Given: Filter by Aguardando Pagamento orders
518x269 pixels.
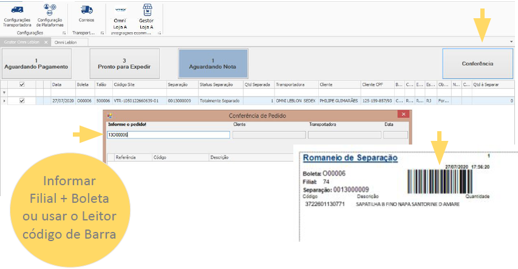Looking at the screenshot, I should click(x=36, y=63).
